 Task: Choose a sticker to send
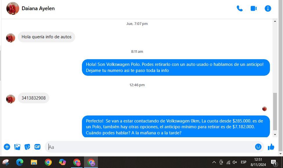(x=27, y=147)
